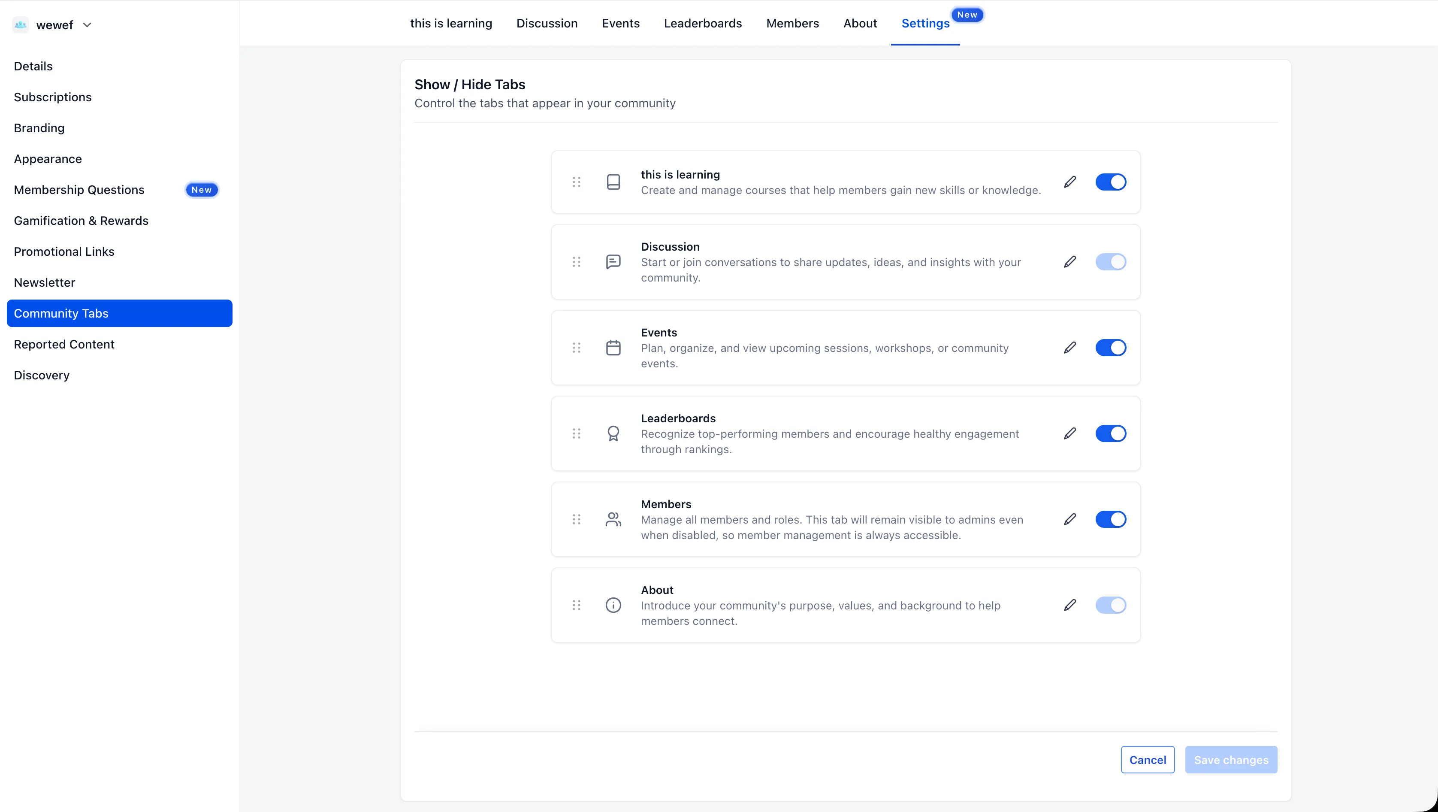Disable the Leaderboards tab switch
The image size is (1438, 812).
tap(1111, 434)
